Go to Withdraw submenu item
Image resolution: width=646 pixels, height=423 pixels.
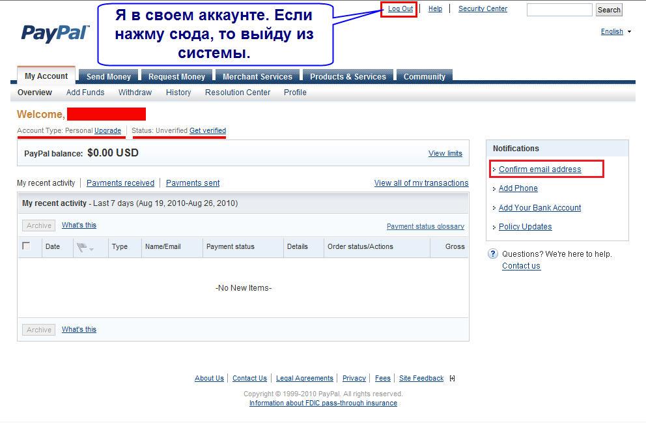point(135,93)
